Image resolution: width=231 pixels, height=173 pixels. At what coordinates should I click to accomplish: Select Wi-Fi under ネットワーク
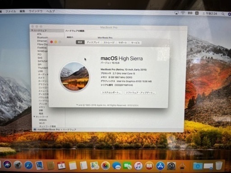tap(42, 123)
